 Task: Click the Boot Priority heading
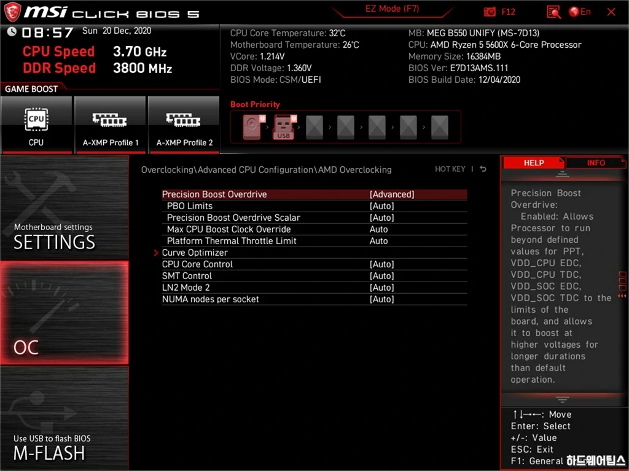click(x=255, y=104)
